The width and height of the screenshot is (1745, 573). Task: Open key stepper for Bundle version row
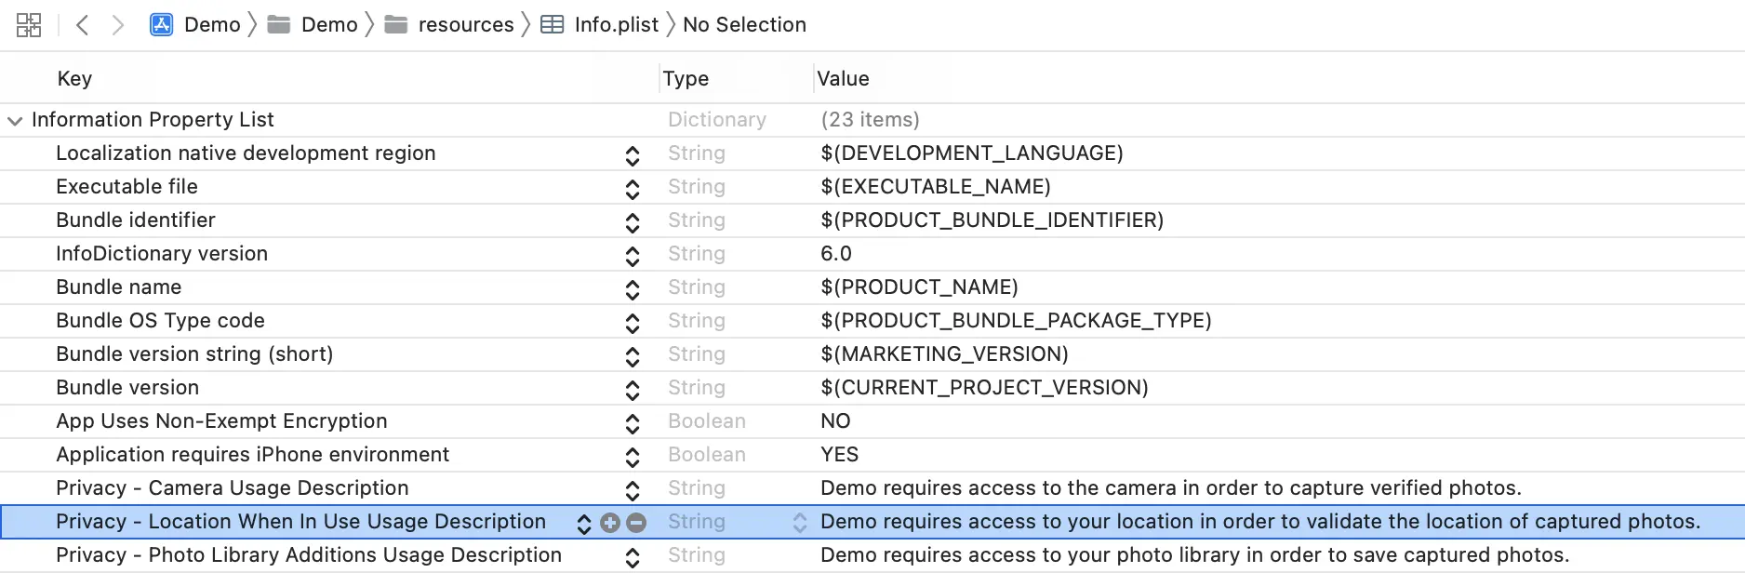[633, 390]
